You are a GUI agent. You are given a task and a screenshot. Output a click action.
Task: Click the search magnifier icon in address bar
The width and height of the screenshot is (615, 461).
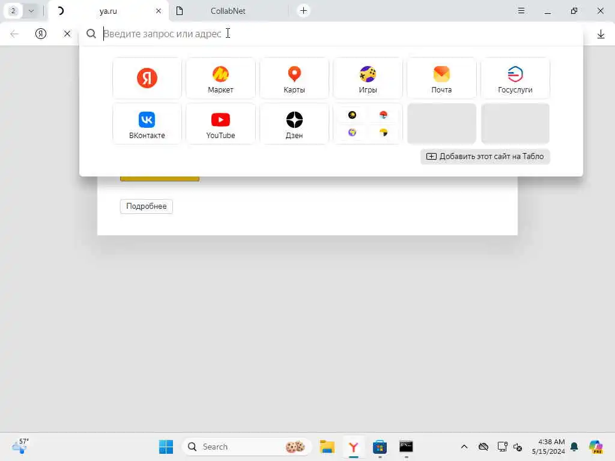point(91,34)
